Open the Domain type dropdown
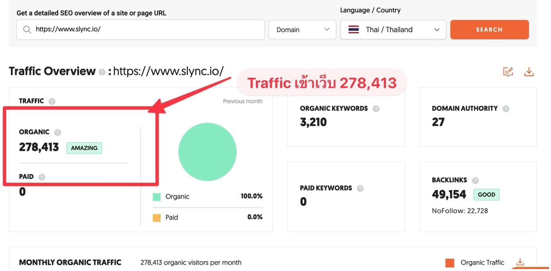Viewport: 551px width, 271px height. 302,30
